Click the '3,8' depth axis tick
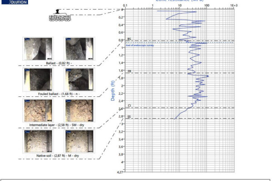 tap(121, 154)
